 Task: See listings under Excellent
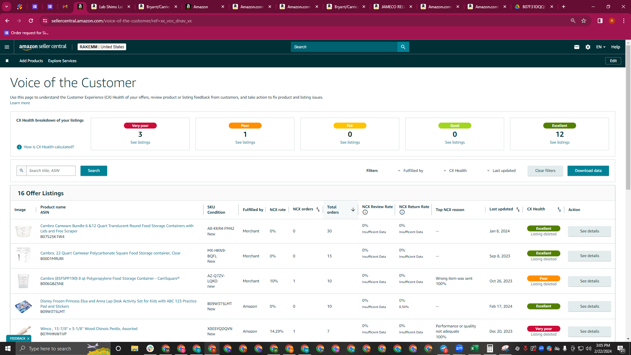(560, 142)
